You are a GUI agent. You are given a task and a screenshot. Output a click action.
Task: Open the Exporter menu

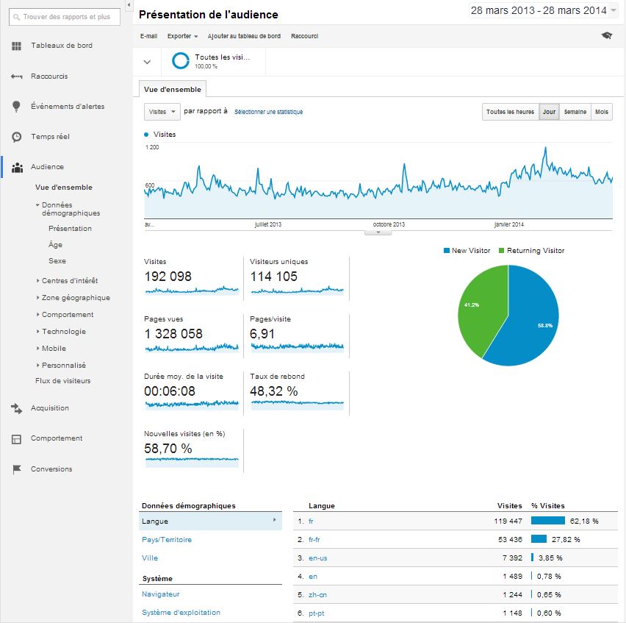pyautogui.click(x=182, y=36)
